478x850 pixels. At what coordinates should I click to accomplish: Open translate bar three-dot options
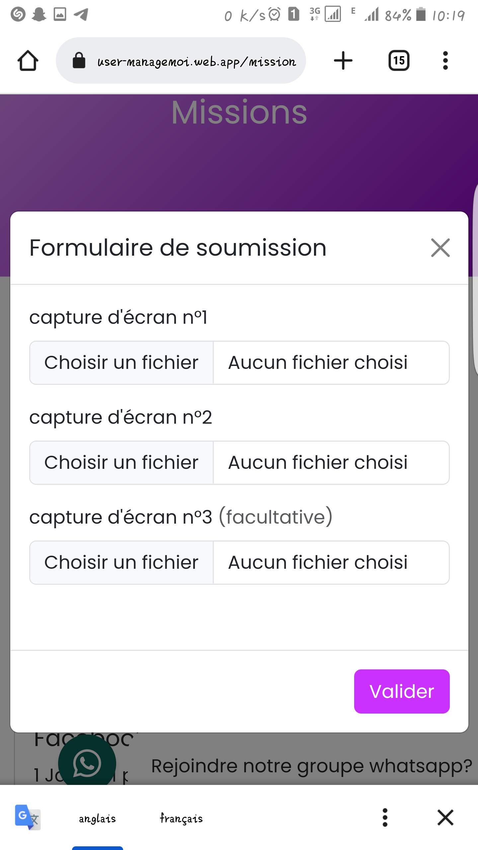tap(385, 817)
